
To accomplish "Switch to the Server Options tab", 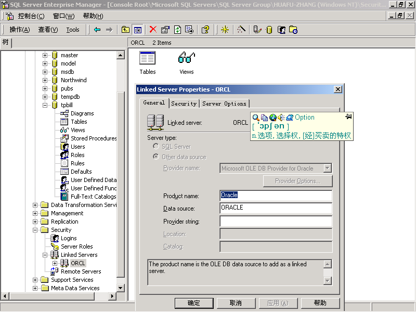I will coord(224,103).
